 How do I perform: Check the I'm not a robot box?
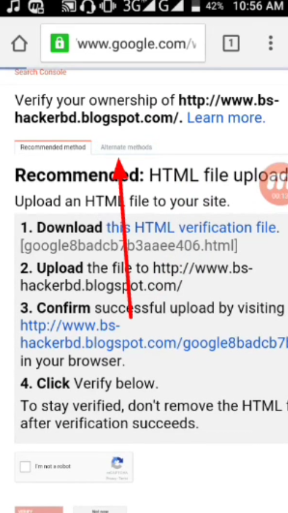coord(25,467)
